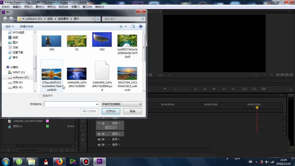Open Windows Start button
The height and width of the screenshot is (166, 295).
pyautogui.click(x=6, y=162)
